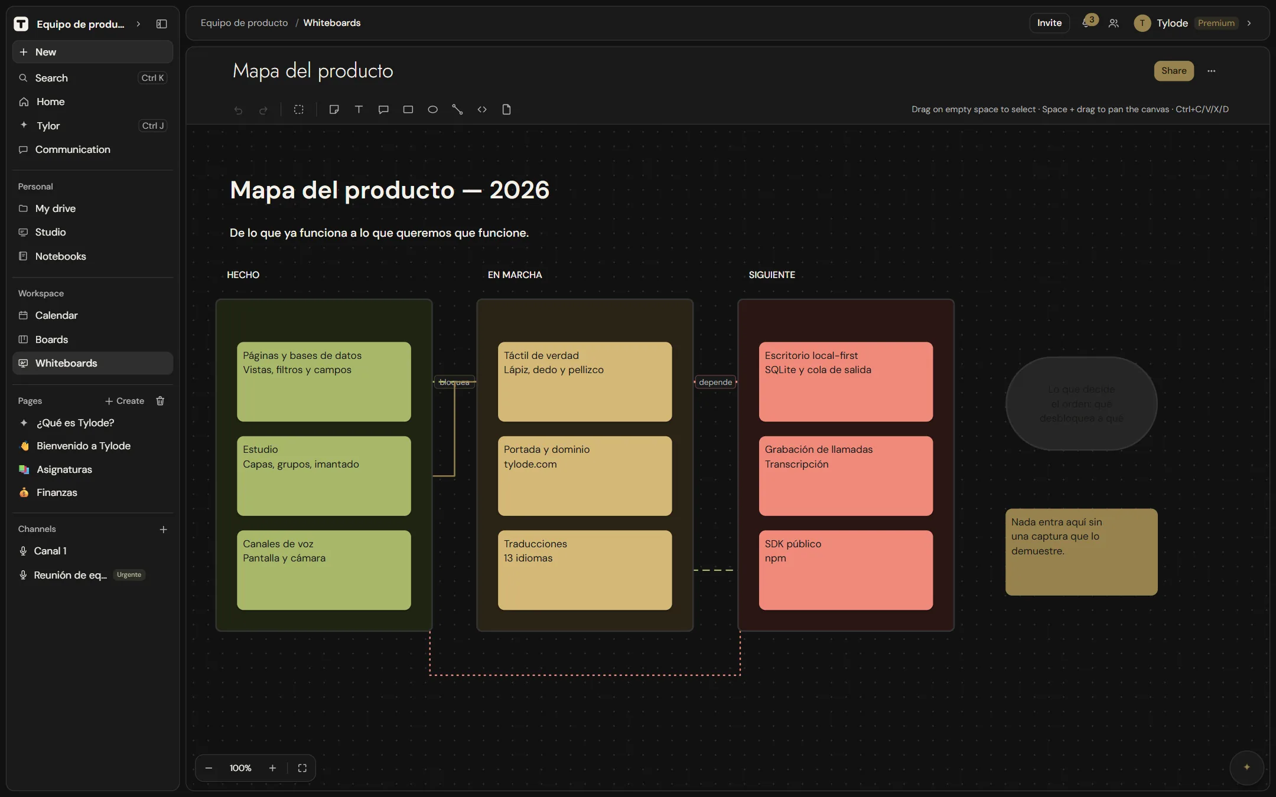Activate the marquee selection tool

[x=299, y=109]
